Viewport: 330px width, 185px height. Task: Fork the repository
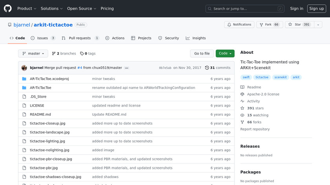click(x=269, y=25)
